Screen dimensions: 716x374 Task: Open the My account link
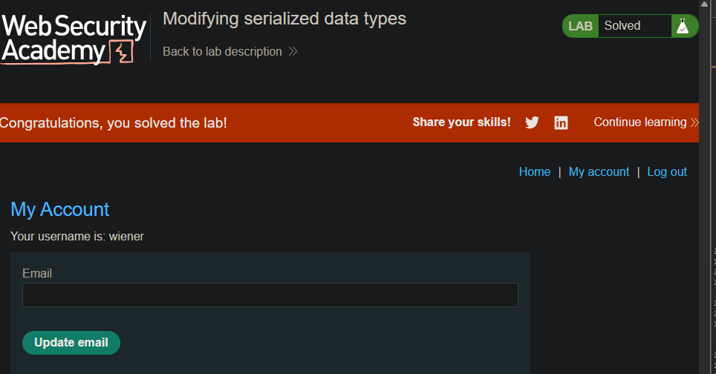point(599,171)
